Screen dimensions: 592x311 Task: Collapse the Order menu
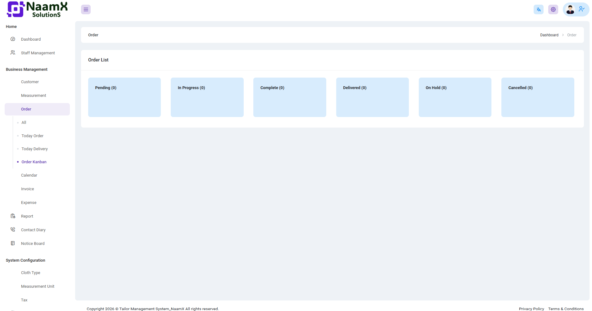[37, 109]
